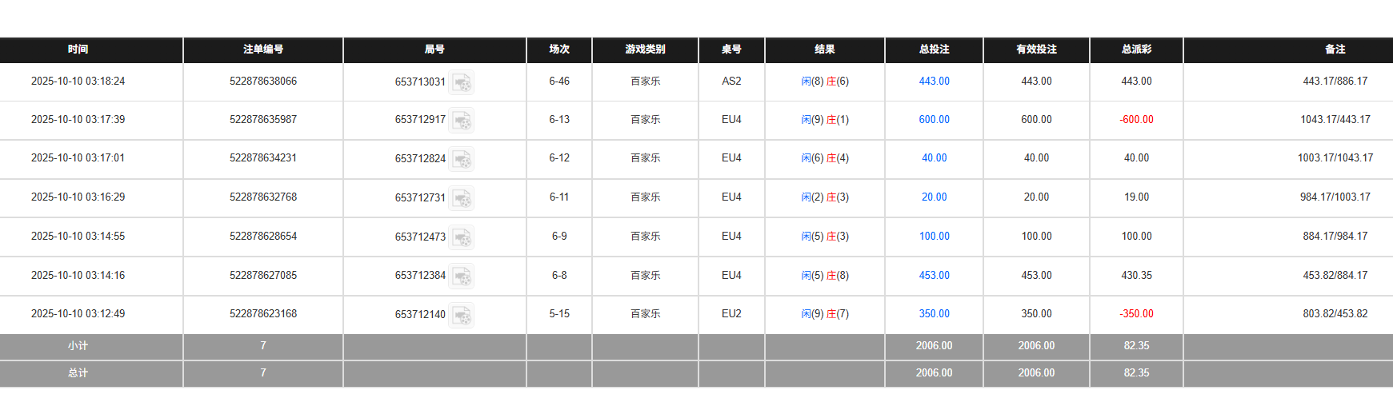Open the blue 20.00 bet amount link
The width and height of the screenshot is (1393, 414).
coord(934,197)
